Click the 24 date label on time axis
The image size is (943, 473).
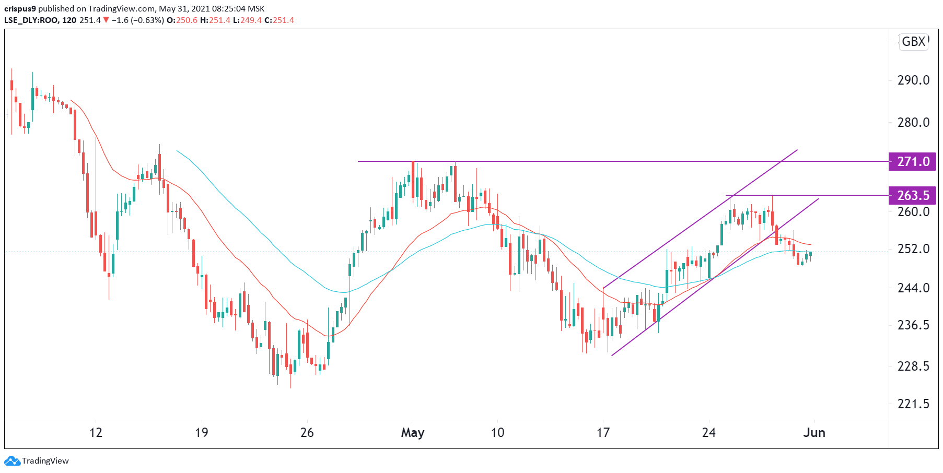pos(709,433)
